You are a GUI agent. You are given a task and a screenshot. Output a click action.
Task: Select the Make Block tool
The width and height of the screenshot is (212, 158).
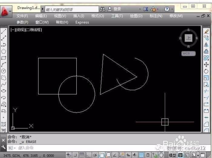[x=4, y=111]
